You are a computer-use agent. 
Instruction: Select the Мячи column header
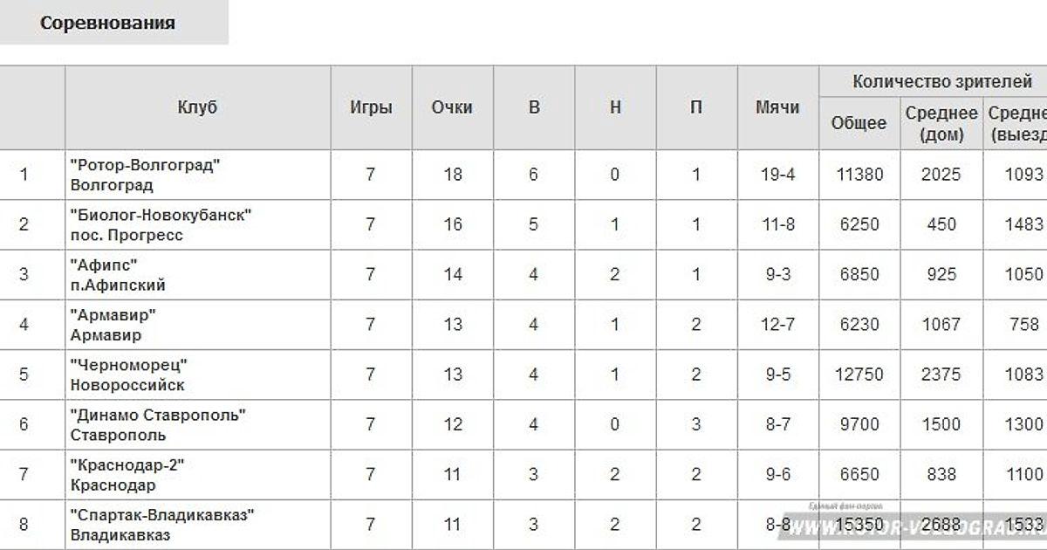pyautogui.click(x=777, y=107)
